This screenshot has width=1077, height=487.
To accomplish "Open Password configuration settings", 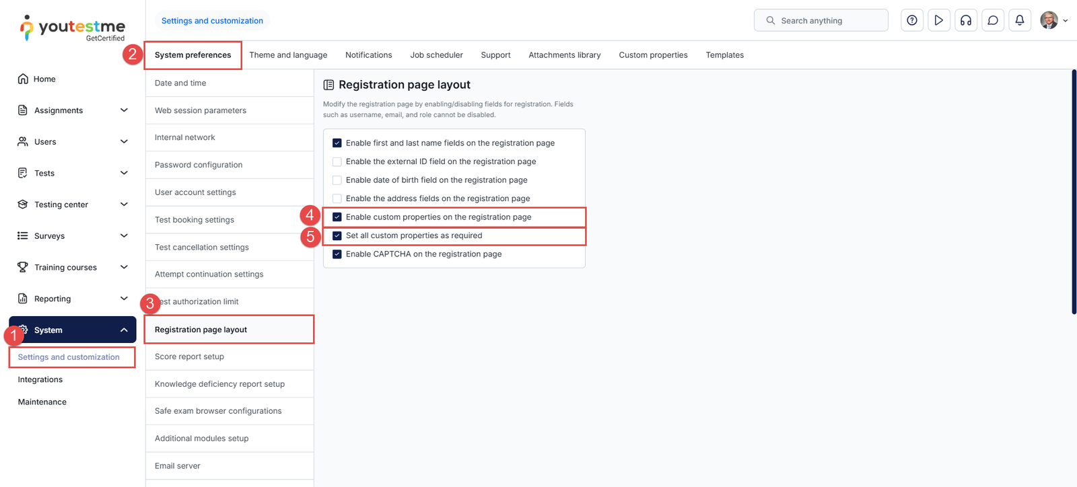I will tap(198, 164).
